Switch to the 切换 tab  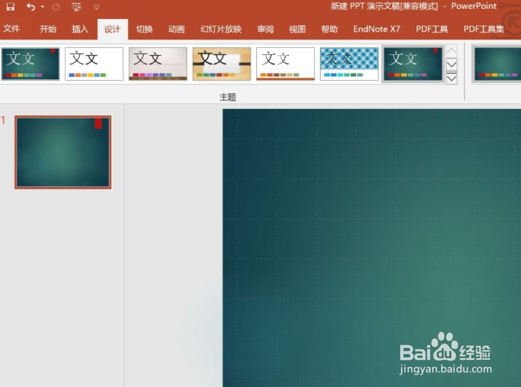[144, 29]
